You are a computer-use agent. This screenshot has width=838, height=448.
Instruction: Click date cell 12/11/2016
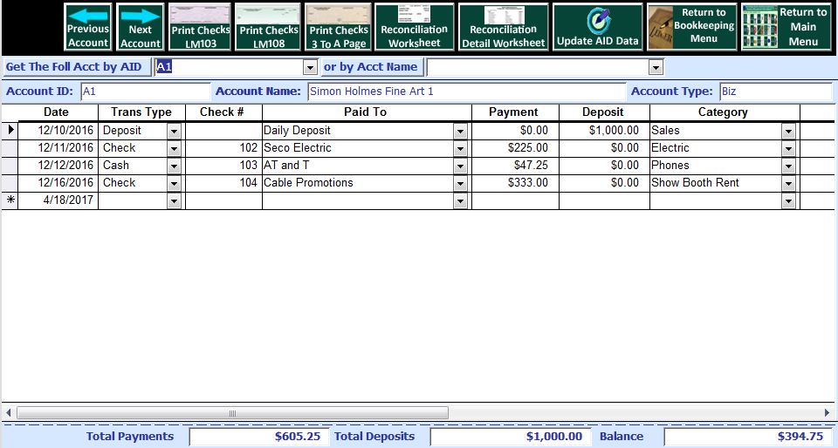[58, 147]
